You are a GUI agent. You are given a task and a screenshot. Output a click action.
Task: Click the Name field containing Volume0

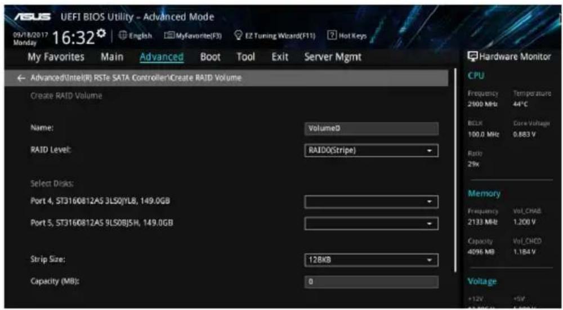point(371,128)
